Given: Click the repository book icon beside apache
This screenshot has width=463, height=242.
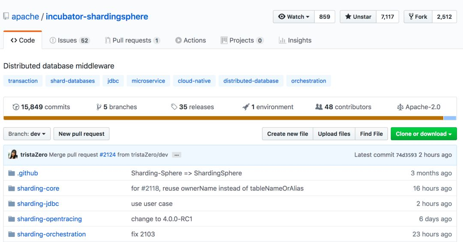Looking at the screenshot, I should click(6, 17).
